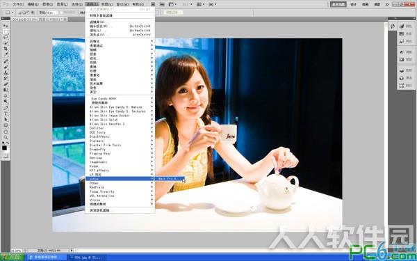This screenshot has height=261, width=417.
Task: Click the Design workspace button
Action: (x=353, y=4)
